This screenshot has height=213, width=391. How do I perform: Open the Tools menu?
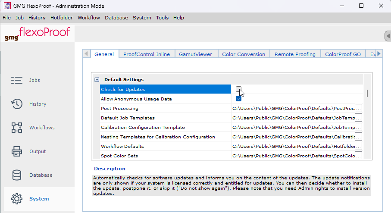162,18
